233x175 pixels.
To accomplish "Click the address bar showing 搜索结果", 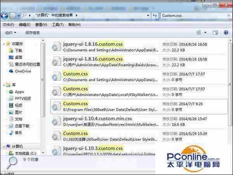I will click(89, 16).
